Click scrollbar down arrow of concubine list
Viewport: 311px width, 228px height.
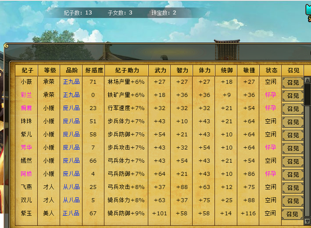307,221
